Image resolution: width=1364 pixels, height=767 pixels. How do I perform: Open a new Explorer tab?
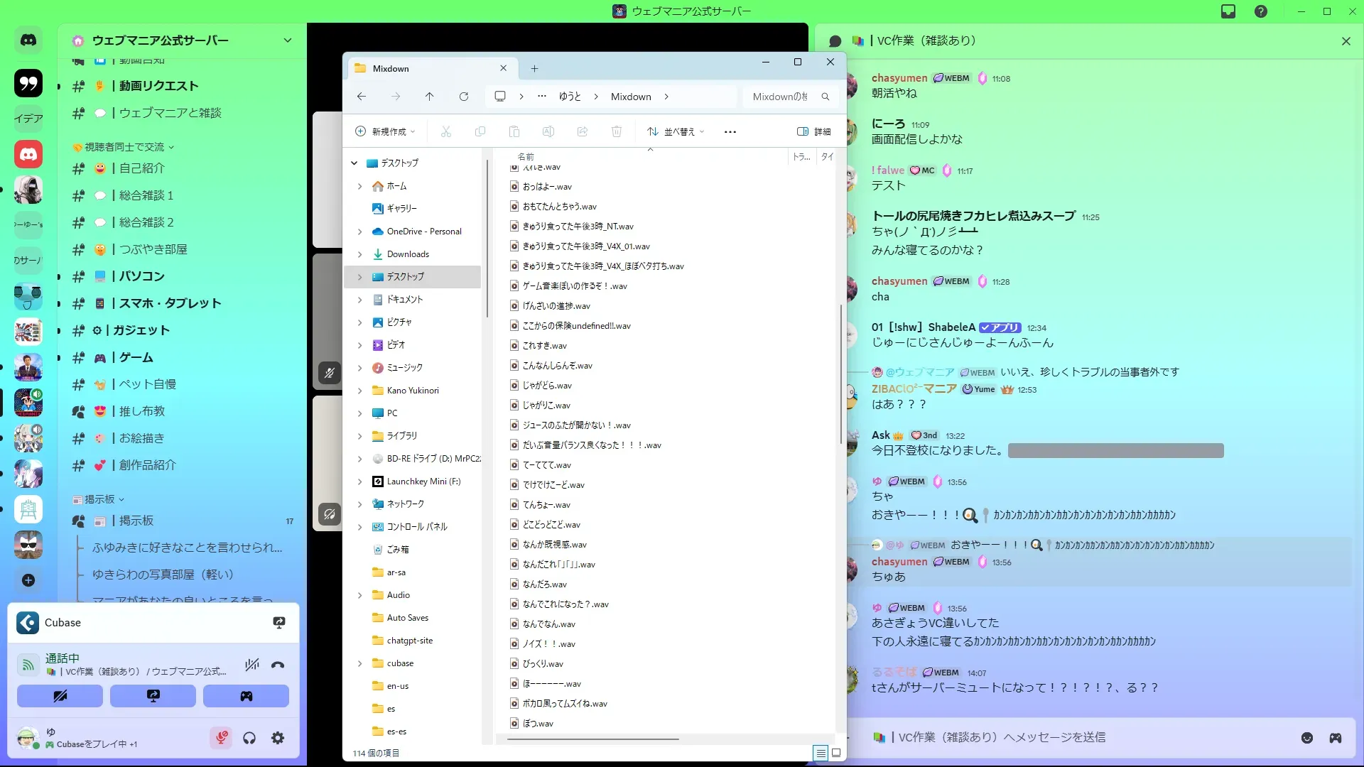tap(534, 69)
